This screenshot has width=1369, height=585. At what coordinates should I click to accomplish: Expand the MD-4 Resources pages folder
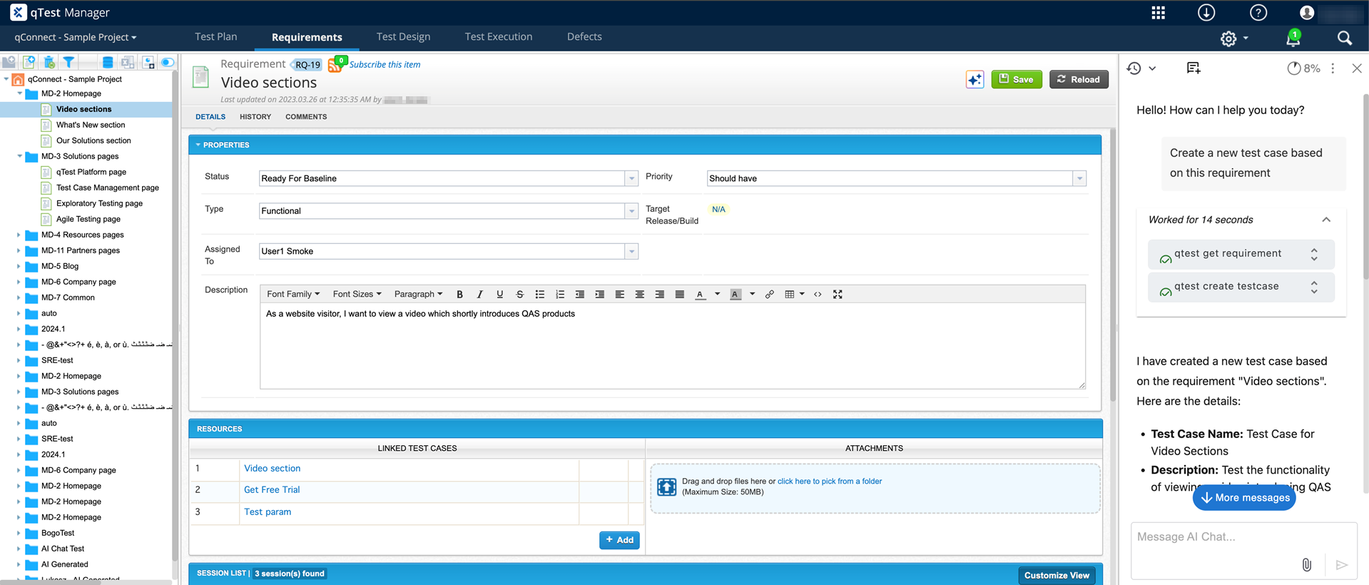click(x=19, y=235)
